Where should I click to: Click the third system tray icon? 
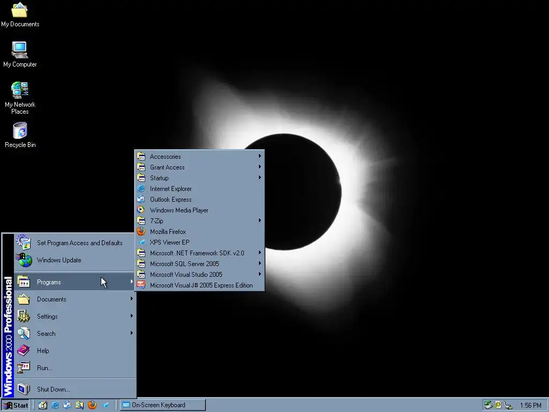pos(508,406)
